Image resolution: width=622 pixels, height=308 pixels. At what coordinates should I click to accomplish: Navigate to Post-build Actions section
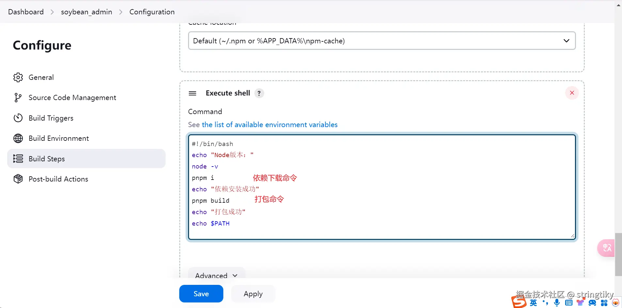[x=86, y=179]
